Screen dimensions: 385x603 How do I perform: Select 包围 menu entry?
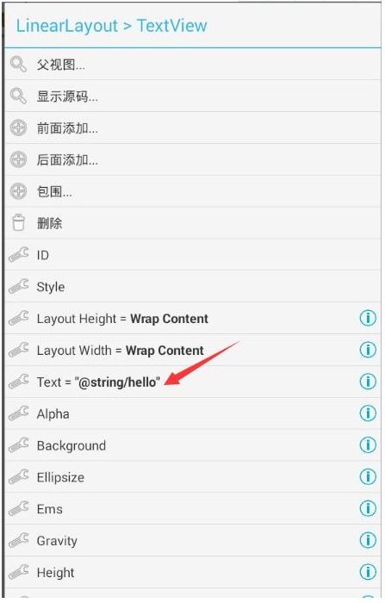[x=193, y=191]
